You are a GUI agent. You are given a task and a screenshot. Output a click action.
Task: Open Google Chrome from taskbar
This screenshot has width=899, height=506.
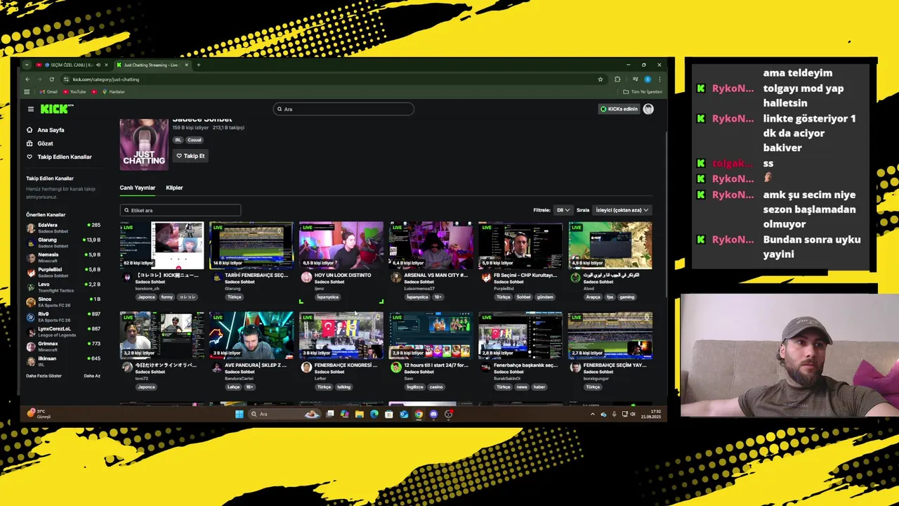tap(419, 414)
